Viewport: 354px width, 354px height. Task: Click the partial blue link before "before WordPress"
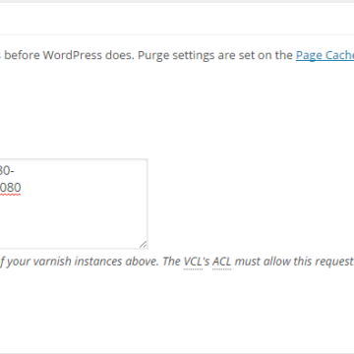point(1,55)
